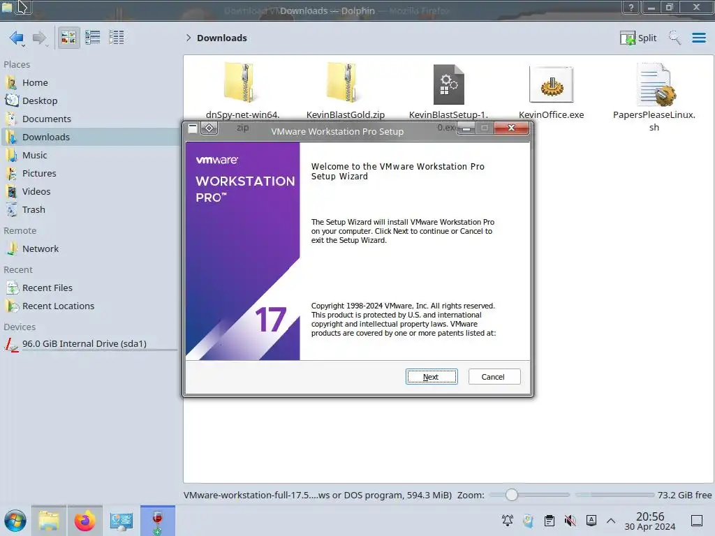Minimize the VMware Setup dialog
The width and height of the screenshot is (715, 536).
[466, 128]
